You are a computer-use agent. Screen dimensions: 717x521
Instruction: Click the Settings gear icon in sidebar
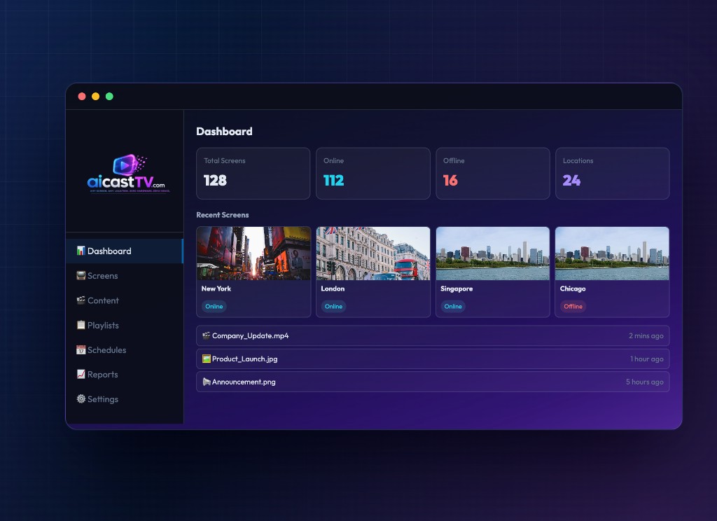(81, 399)
